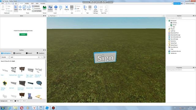Viewport: 196px width, 110px height.
Task: Click the Toolbox search magnifier icon
Action: pyautogui.click(x=42, y=57)
